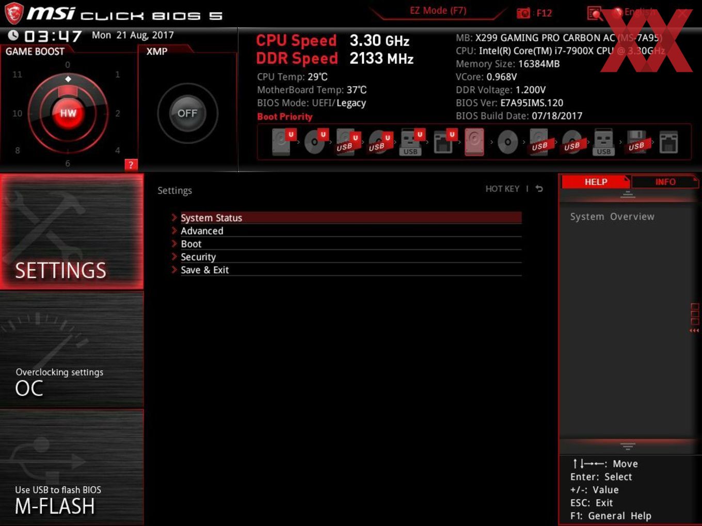
Task: Click the MSI dragon shield logo
Action: [x=13, y=14]
